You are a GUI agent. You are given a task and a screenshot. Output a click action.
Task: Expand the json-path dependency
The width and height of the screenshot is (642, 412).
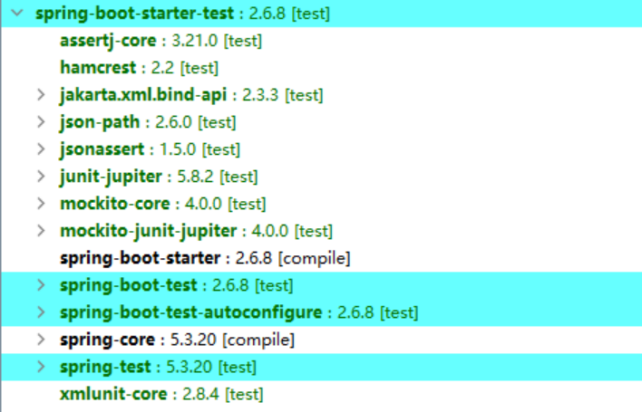pos(41,122)
